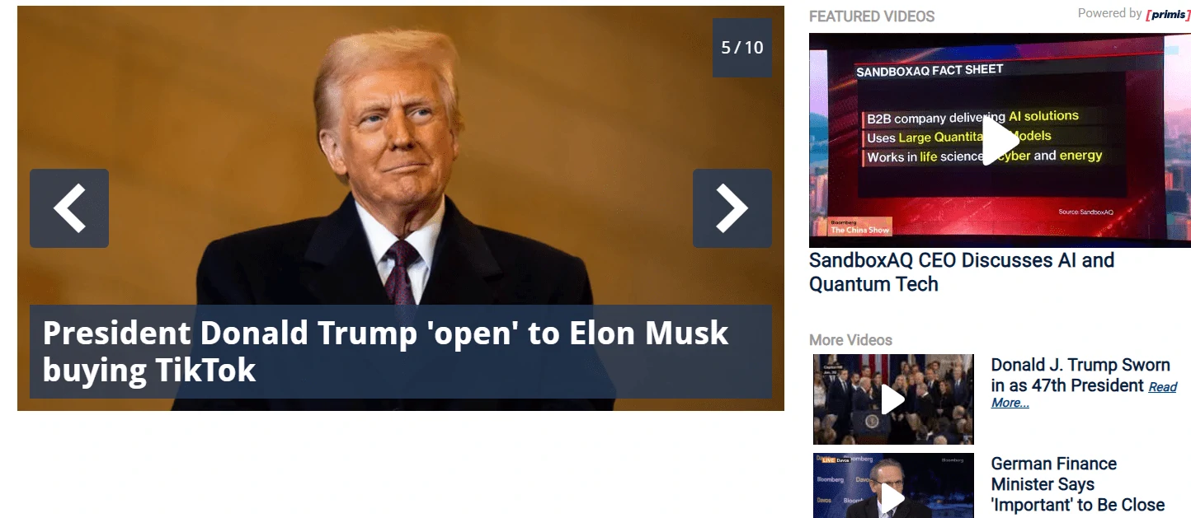Go to previous slide with left chevron
1191x518 pixels.
[x=69, y=208]
